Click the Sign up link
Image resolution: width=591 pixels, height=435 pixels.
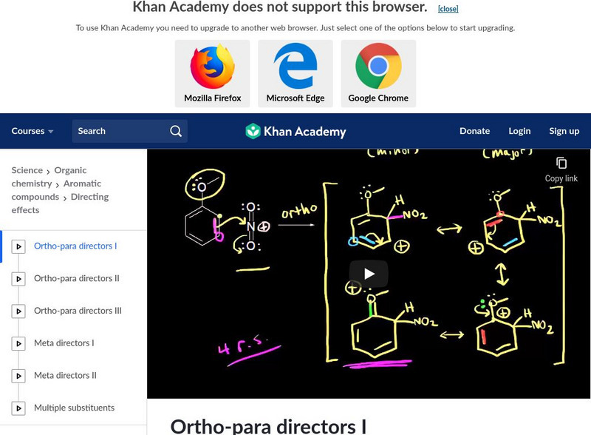pos(564,130)
